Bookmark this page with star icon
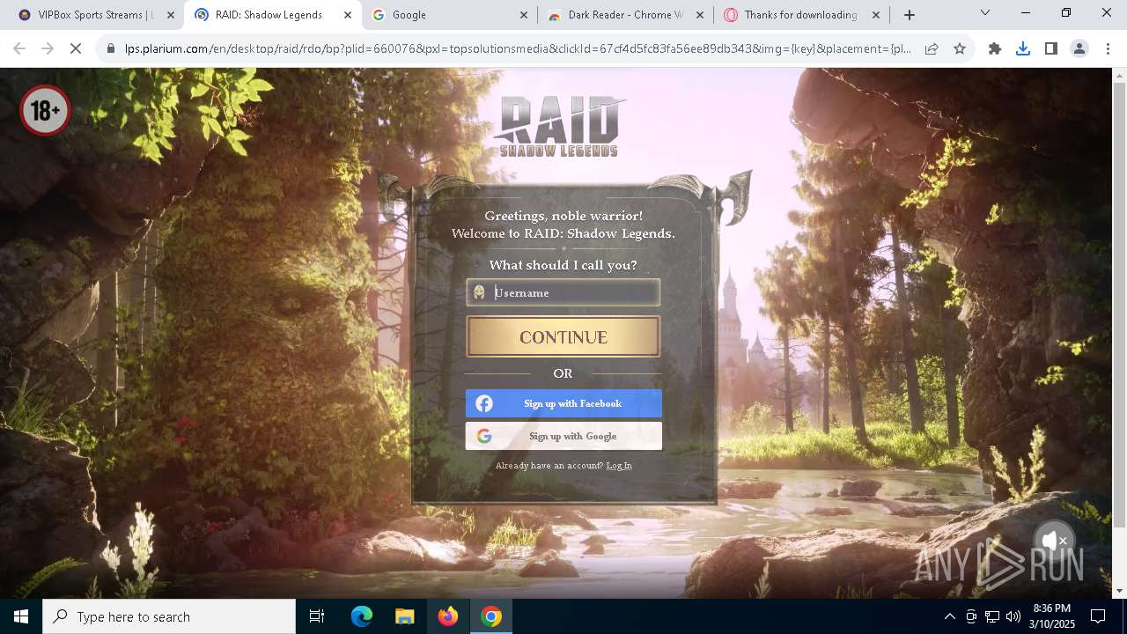 (960, 48)
